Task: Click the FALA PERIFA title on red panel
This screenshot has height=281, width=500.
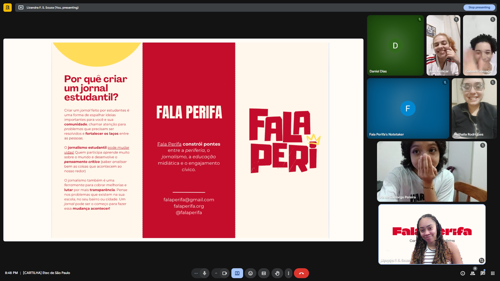Action: click(189, 112)
